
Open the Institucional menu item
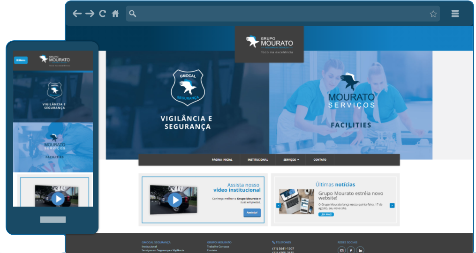[x=258, y=160]
